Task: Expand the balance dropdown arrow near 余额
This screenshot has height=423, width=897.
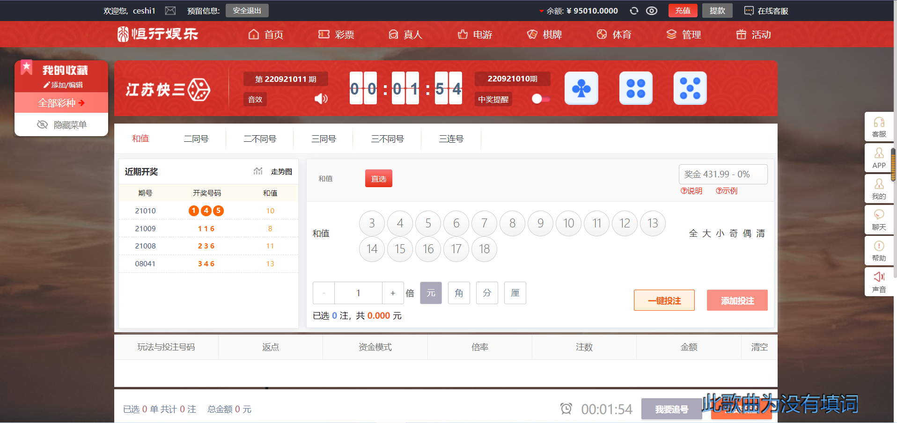Action: coord(542,11)
